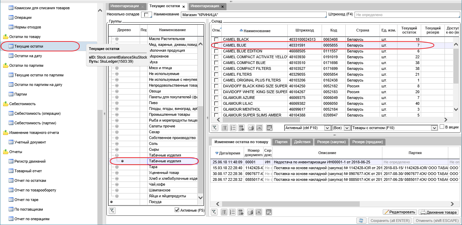
Task: Open the 'Резерв (закупки)' tab
Action: (331, 142)
